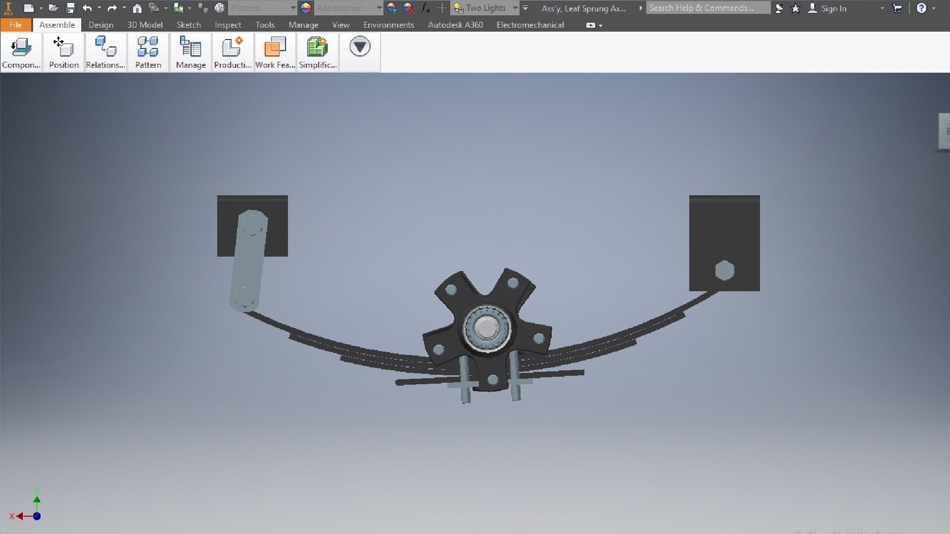The image size is (950, 534).
Task: Switch to the Autodesk A360 tab
Action: coord(455,25)
